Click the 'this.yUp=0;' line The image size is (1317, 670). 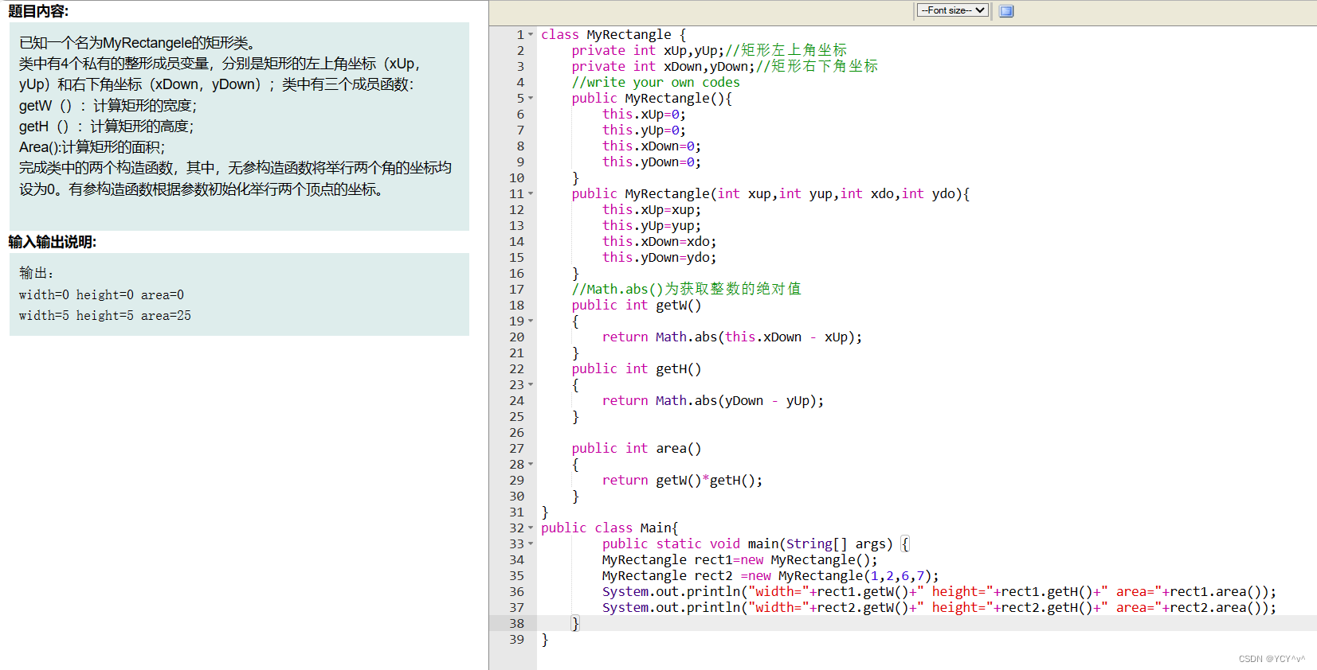(x=644, y=130)
